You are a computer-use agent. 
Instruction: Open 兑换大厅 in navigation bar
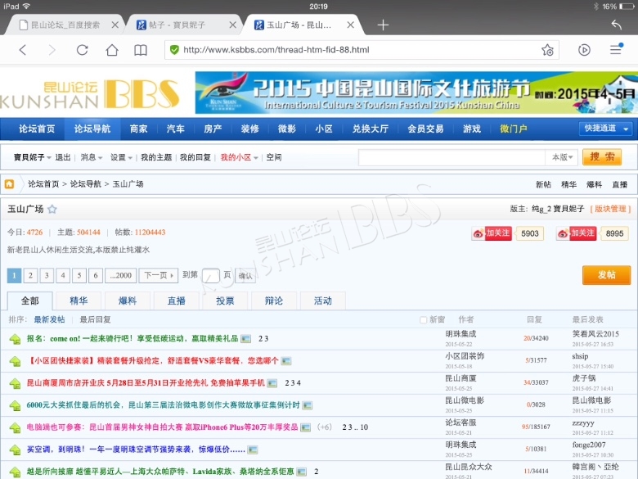[x=370, y=129]
